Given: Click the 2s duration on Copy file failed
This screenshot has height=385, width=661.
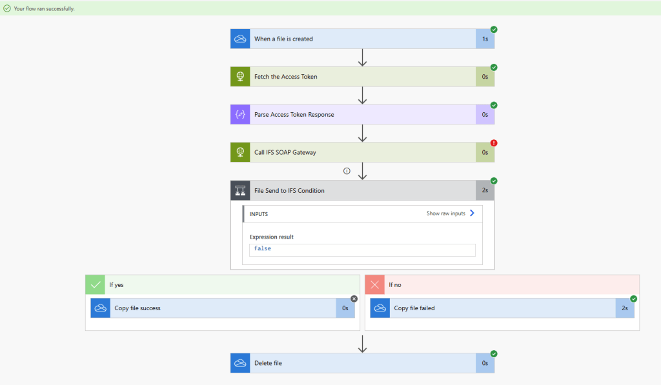Looking at the screenshot, I should 624,308.
